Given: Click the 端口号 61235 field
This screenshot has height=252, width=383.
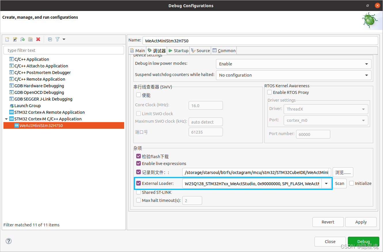Looking at the screenshot, I should click(206, 132).
